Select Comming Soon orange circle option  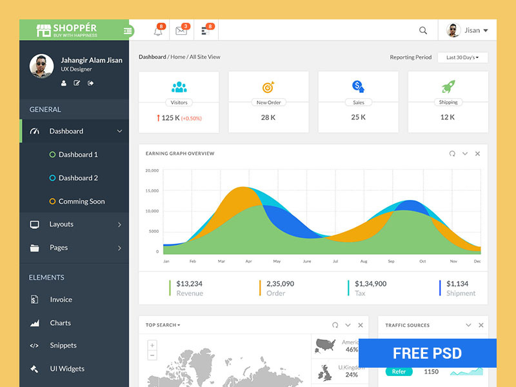tap(52, 201)
